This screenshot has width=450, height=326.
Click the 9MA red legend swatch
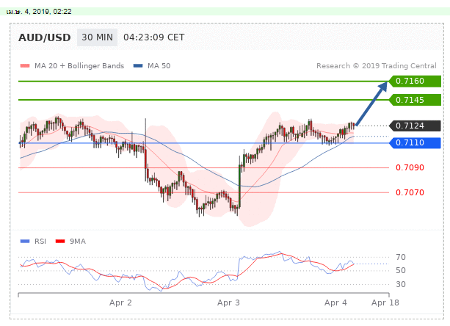60,242
